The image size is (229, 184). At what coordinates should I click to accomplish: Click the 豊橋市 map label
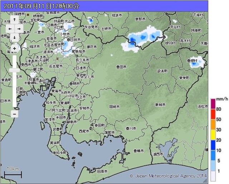point(138,151)
